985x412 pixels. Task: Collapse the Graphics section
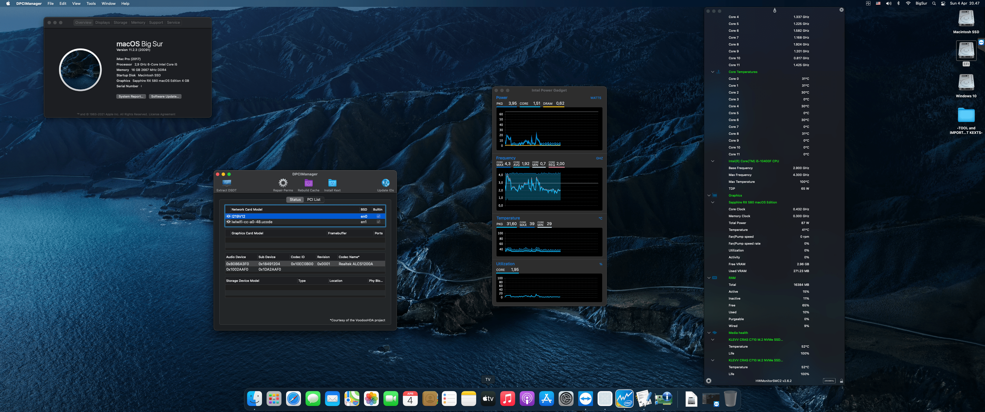[709, 195]
